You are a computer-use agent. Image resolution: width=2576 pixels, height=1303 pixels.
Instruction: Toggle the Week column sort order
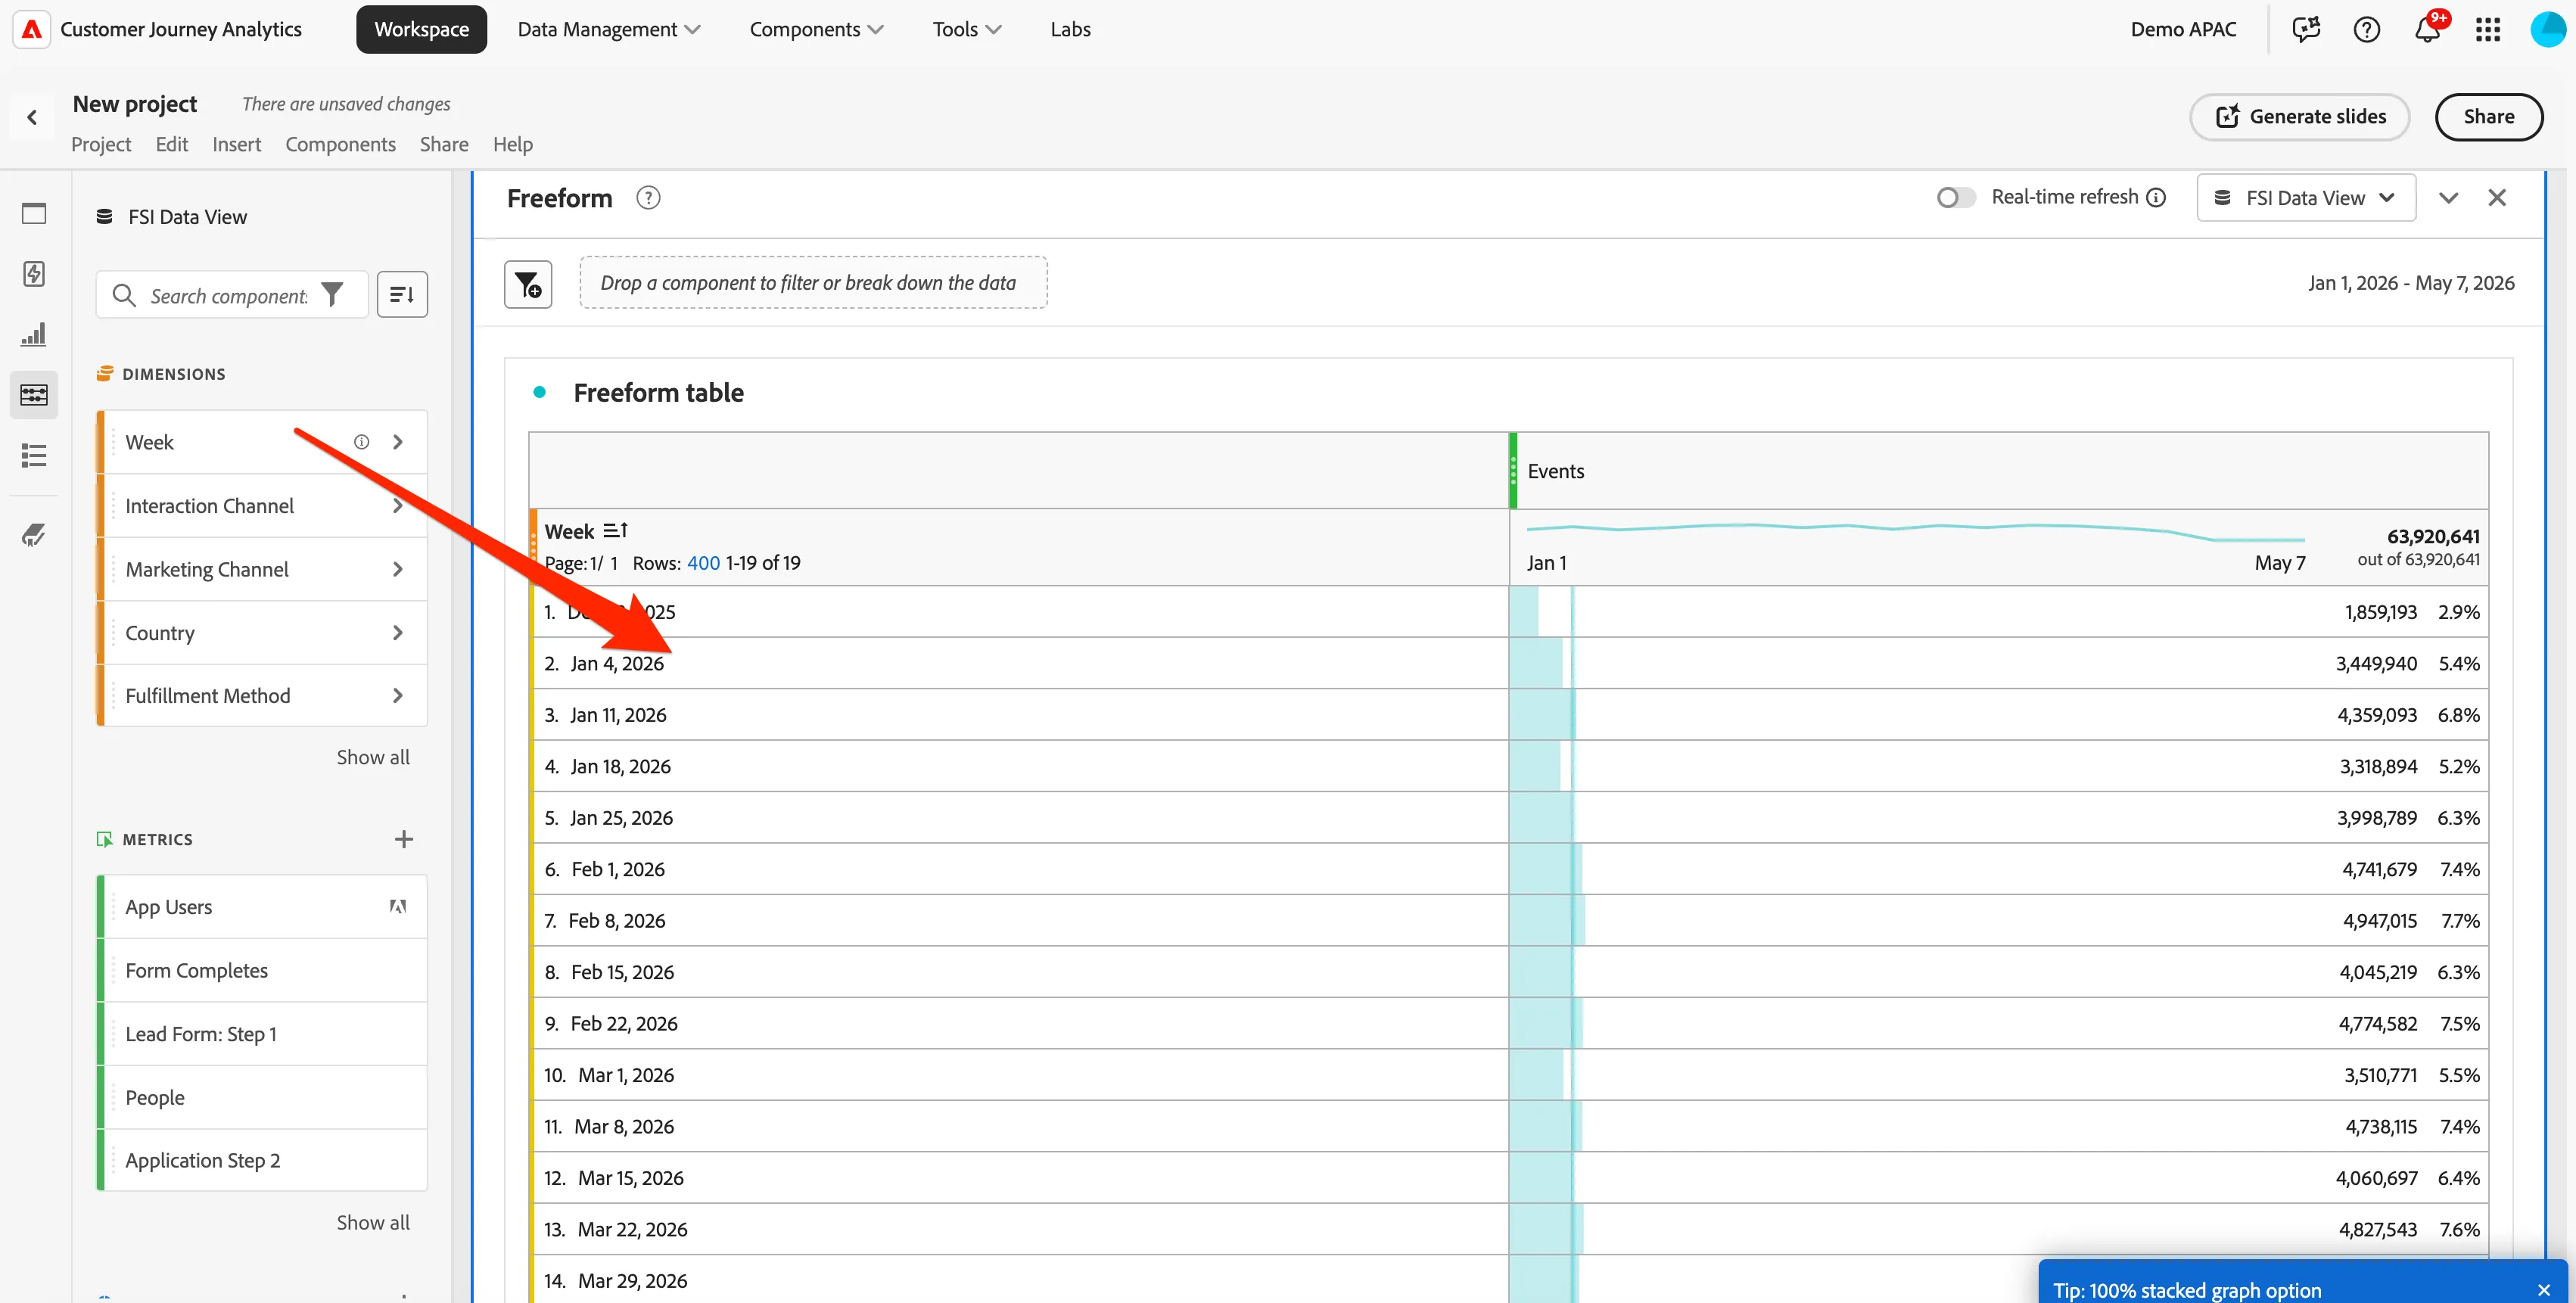[615, 531]
